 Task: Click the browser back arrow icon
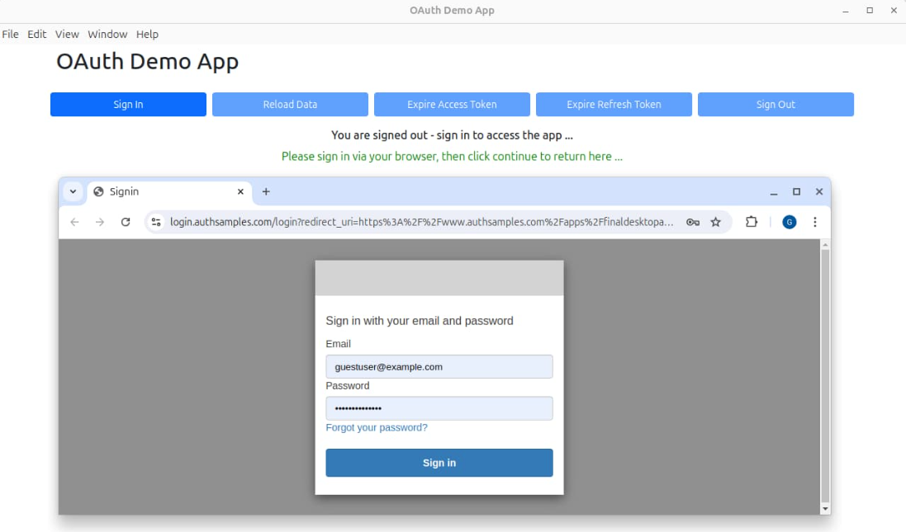pos(74,222)
